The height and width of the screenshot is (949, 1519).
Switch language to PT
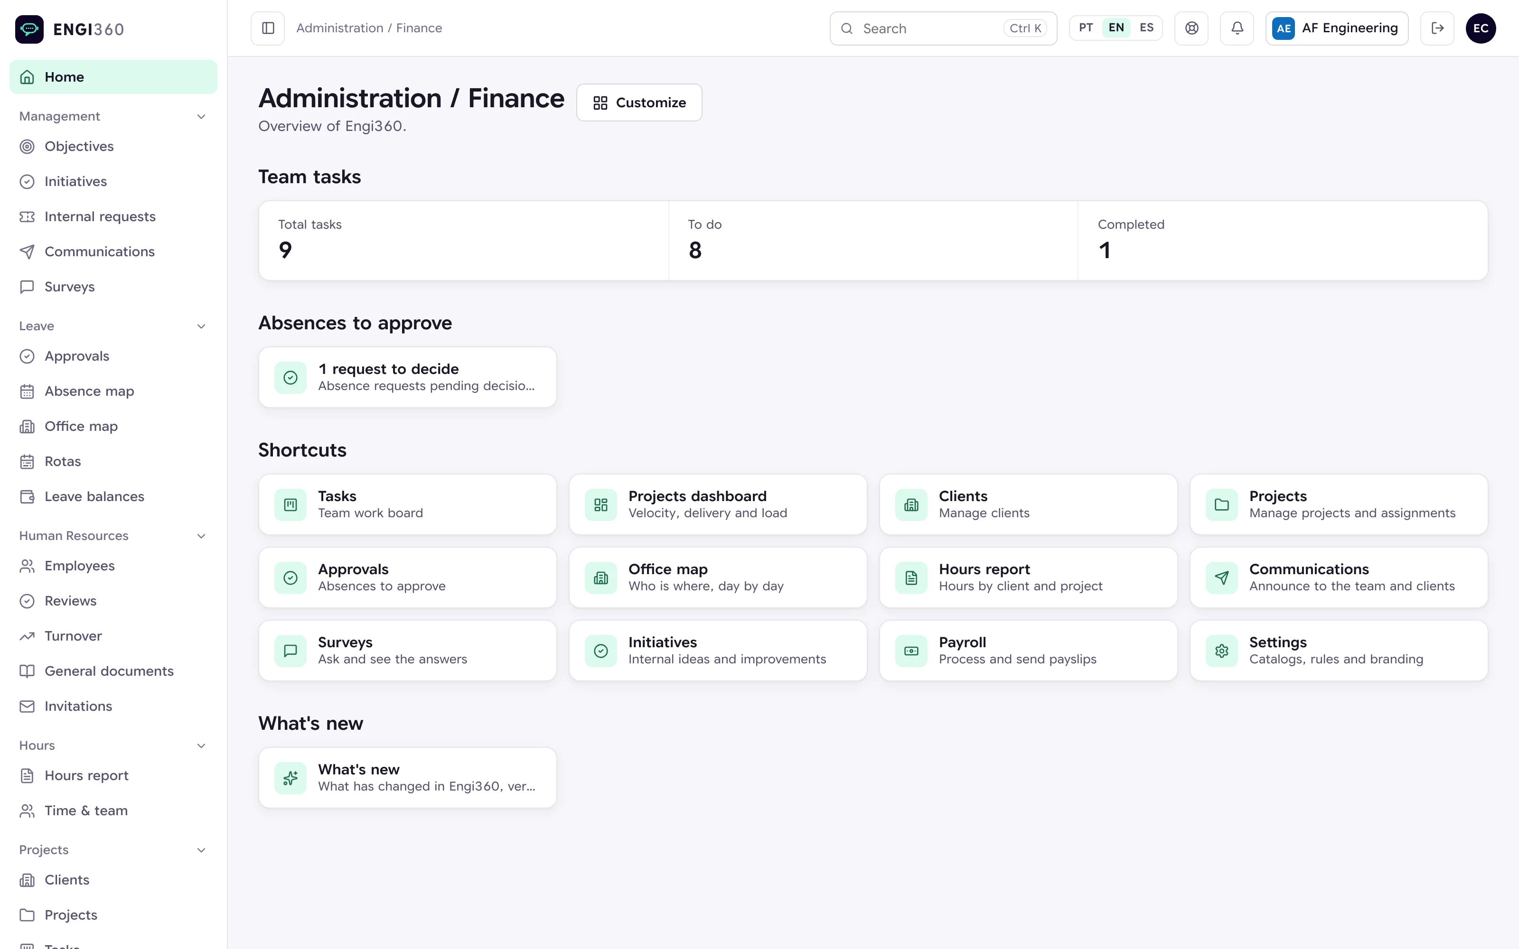(x=1086, y=28)
